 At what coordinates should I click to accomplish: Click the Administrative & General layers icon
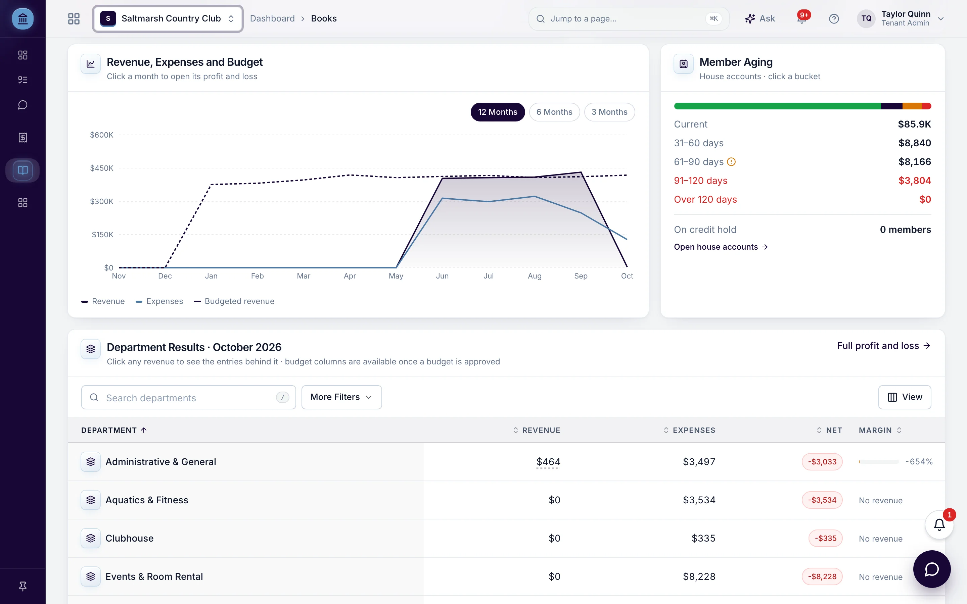[91, 462]
